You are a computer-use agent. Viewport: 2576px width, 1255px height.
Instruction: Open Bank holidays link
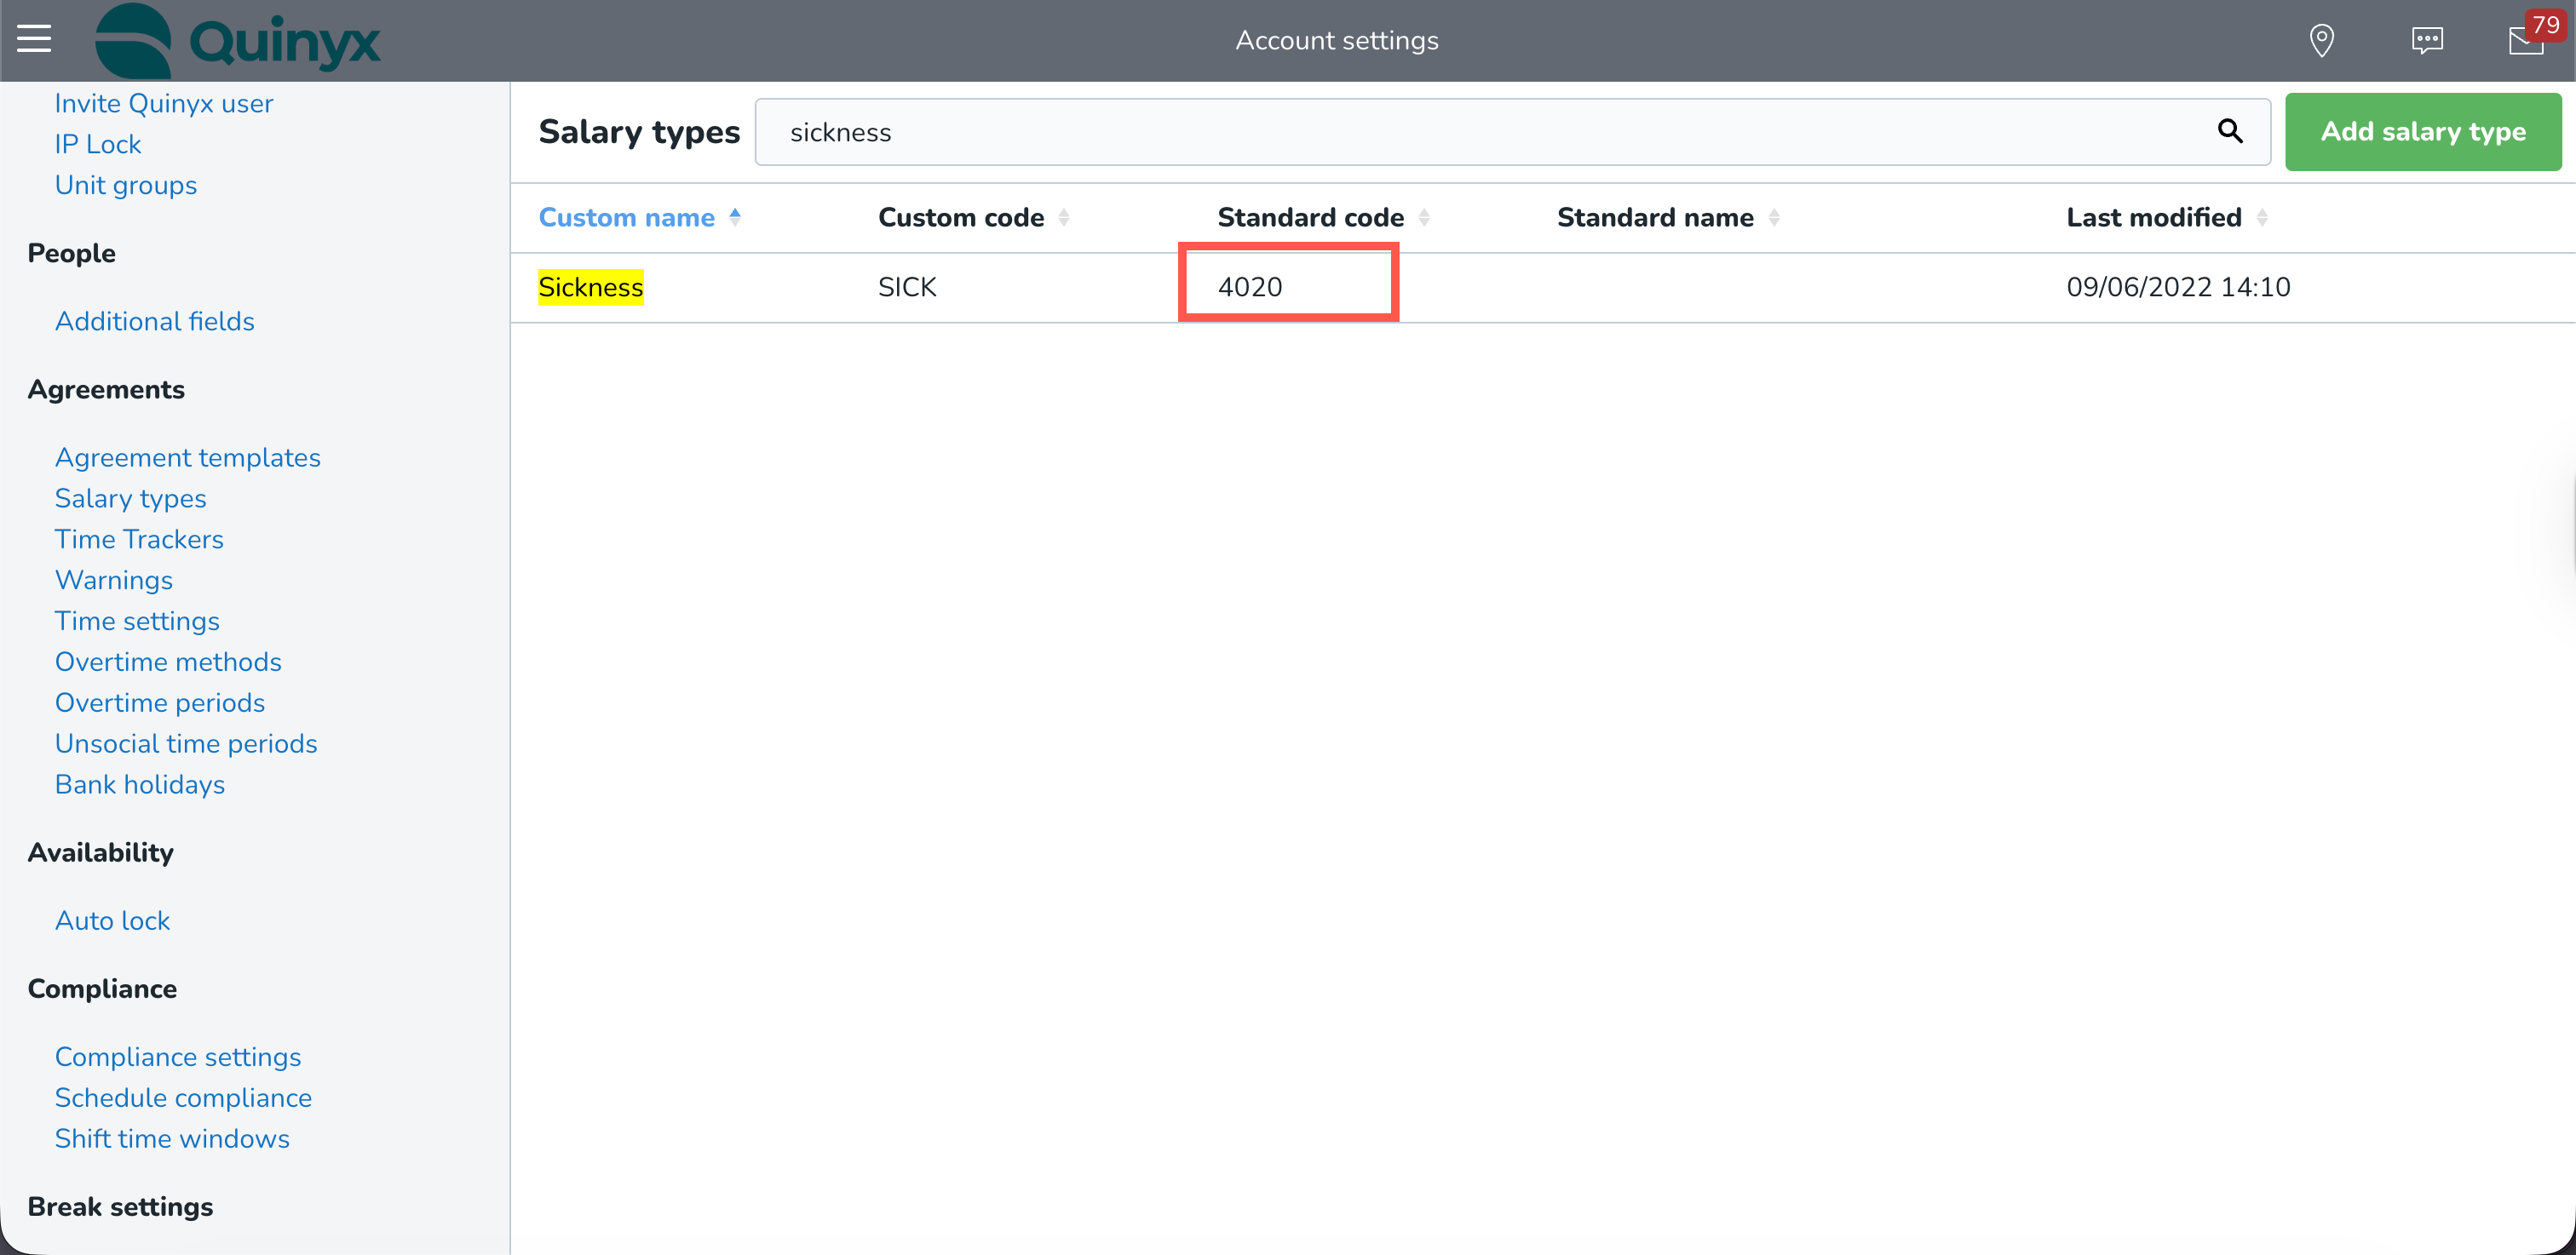[140, 784]
